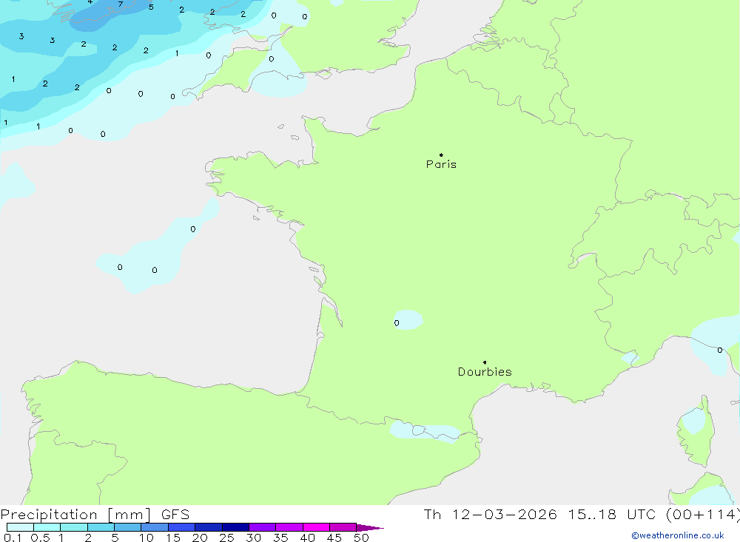Click the legend value '10' label
The width and height of the screenshot is (740, 542).
[147, 538]
